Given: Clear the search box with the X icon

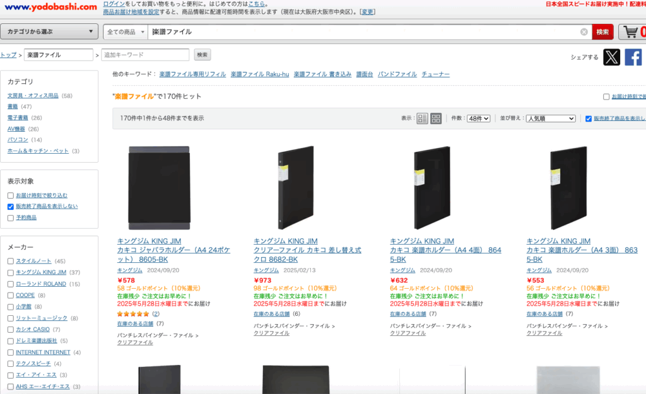Looking at the screenshot, I should click(x=584, y=32).
